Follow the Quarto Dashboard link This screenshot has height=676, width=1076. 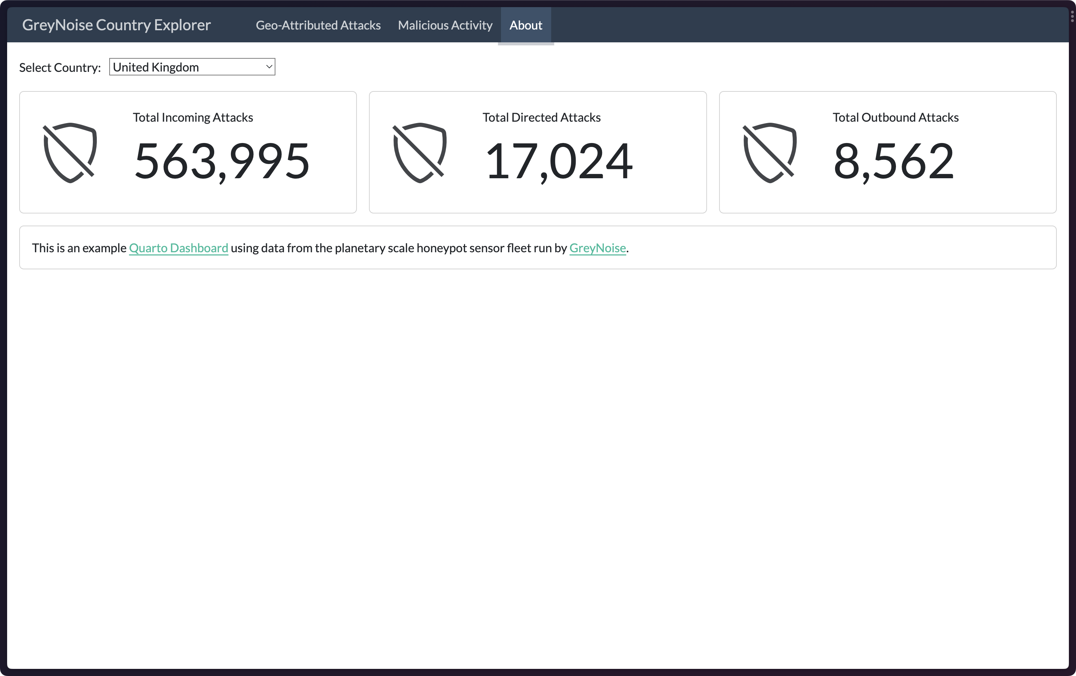[x=178, y=248]
